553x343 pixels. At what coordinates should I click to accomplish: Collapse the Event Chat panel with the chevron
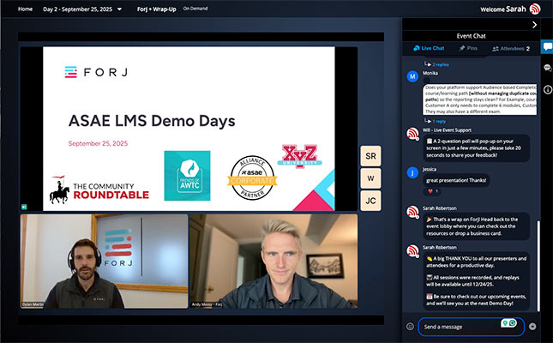point(534,24)
